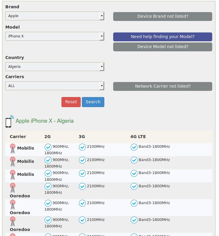The image size is (219, 236).
Task: Select the 4G LTE column header
Action: coord(139,137)
